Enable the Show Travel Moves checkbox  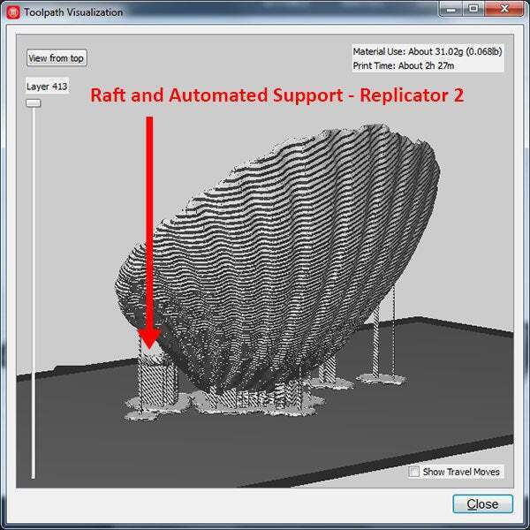(x=413, y=471)
